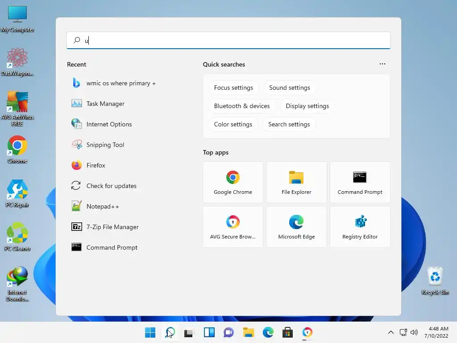Image resolution: width=457 pixels, height=343 pixels.
Task: Open AVG Secure Browser from the taskbar
Action: pos(307,332)
